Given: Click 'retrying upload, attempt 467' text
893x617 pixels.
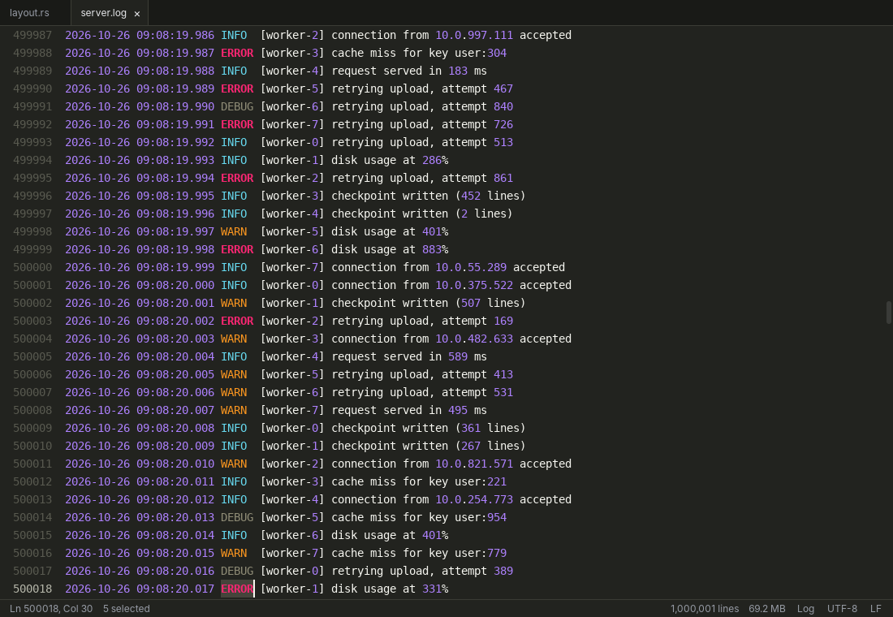Looking at the screenshot, I should [422, 88].
